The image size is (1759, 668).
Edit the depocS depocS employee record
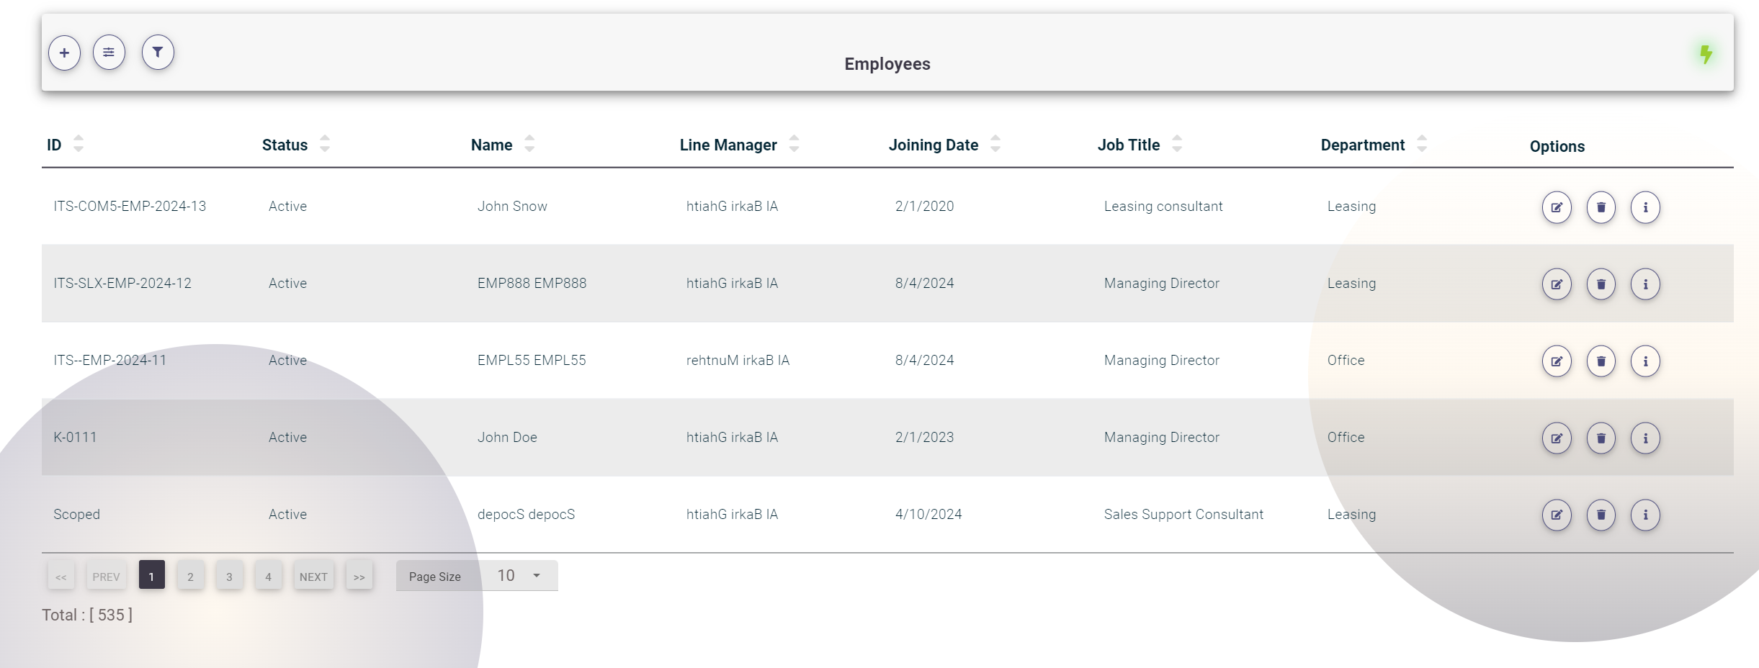click(1557, 515)
